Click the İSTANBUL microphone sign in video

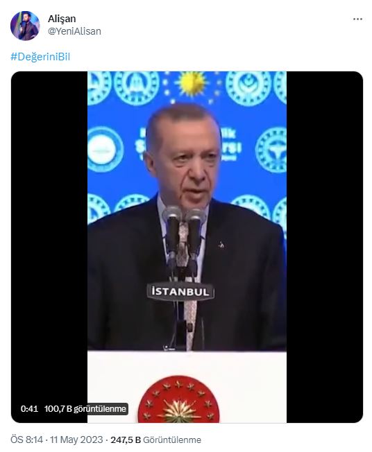pyautogui.click(x=180, y=292)
